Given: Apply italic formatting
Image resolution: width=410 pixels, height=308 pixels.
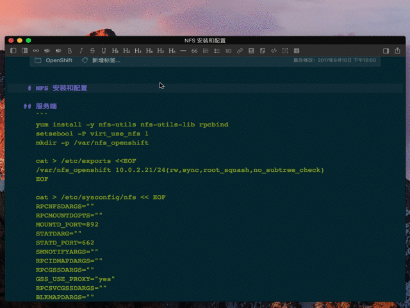Looking at the screenshot, I should 81,51.
